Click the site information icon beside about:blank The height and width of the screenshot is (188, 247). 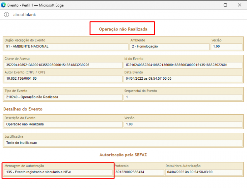7,14
